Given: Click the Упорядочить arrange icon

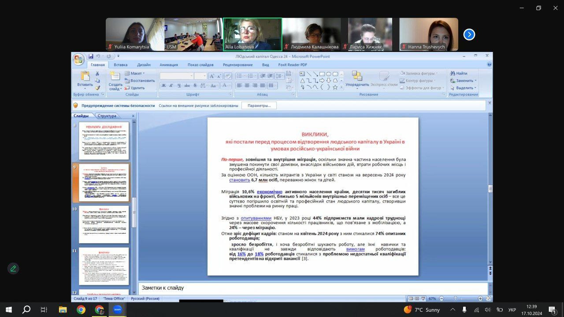Looking at the screenshot, I should 357,76.
